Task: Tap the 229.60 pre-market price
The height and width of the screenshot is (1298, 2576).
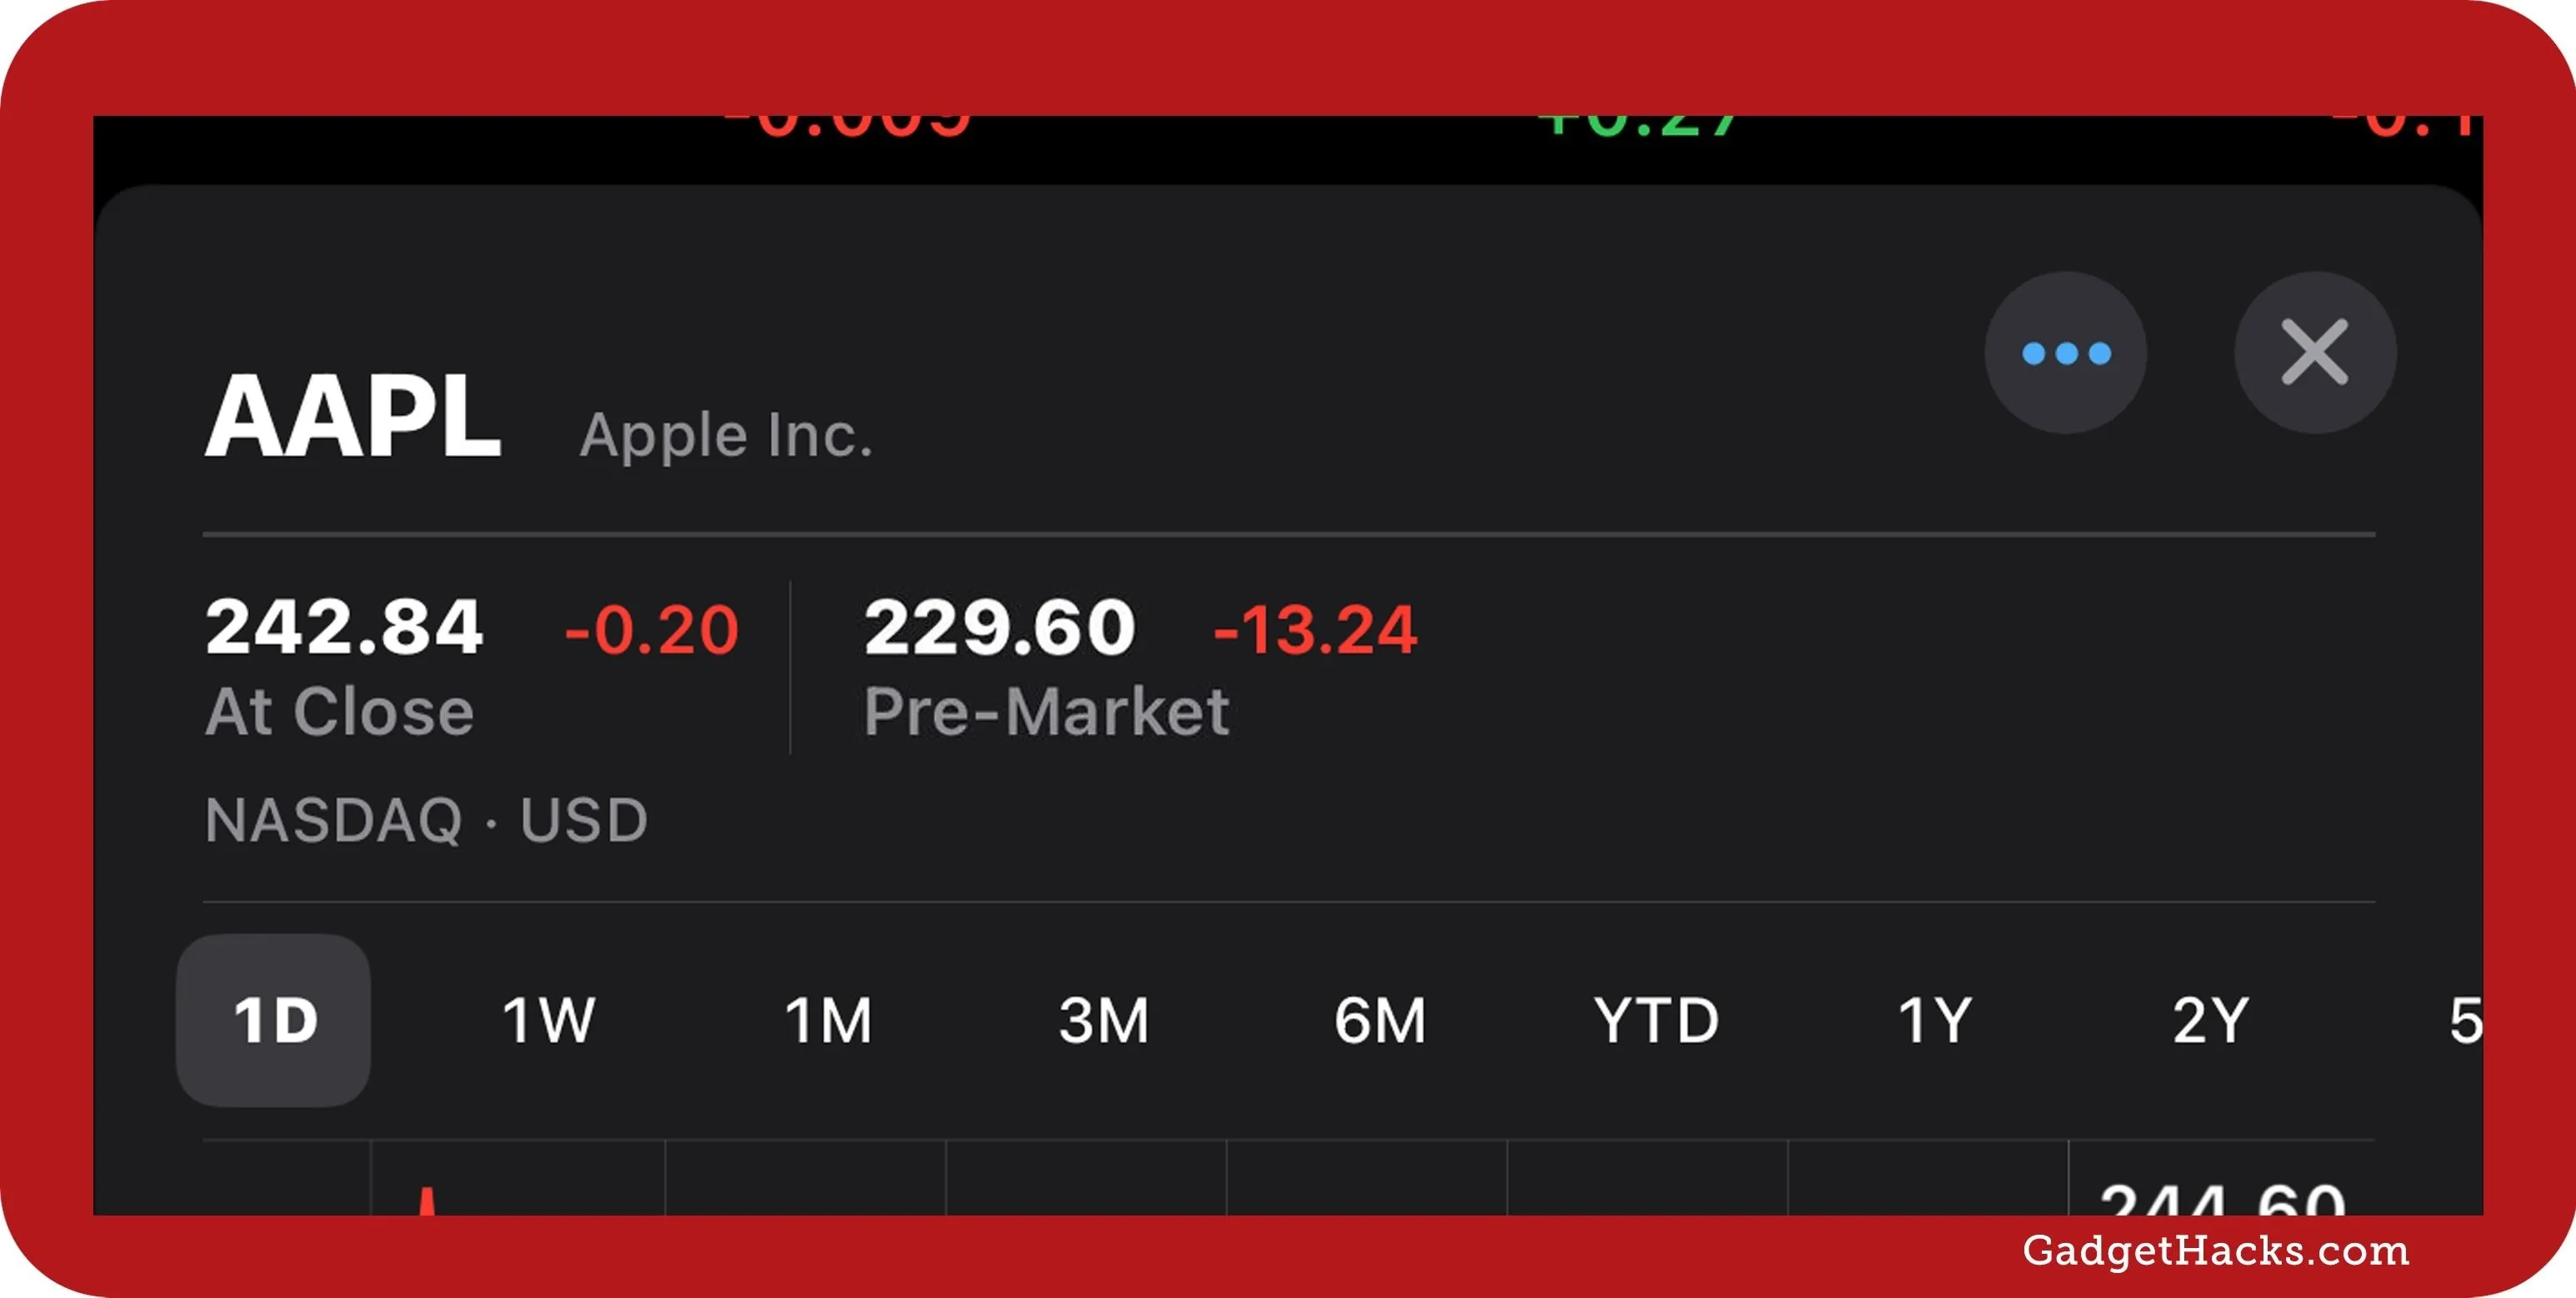Action: click(x=1000, y=627)
